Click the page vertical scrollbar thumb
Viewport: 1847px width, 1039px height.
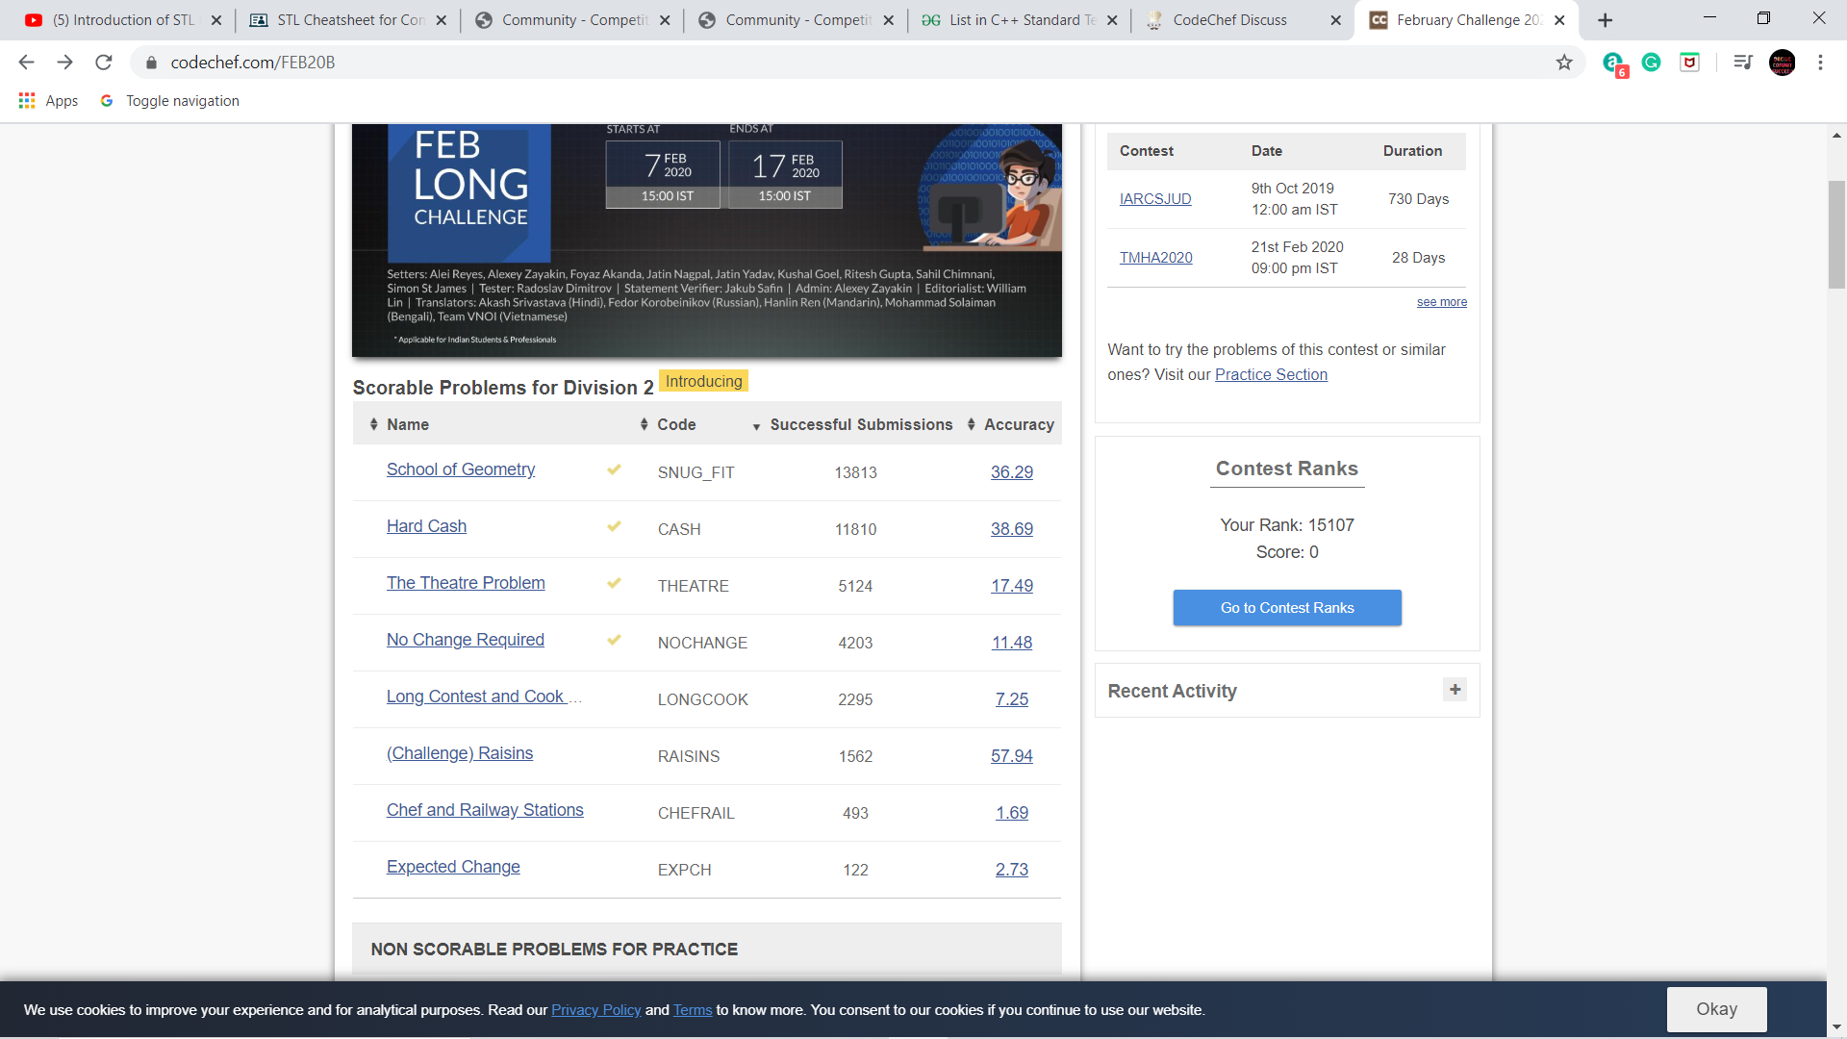point(1836,234)
